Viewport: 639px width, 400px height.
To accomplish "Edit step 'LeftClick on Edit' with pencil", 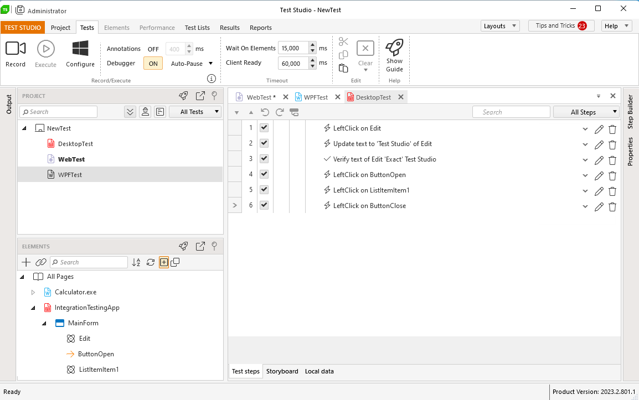I will coord(599,129).
